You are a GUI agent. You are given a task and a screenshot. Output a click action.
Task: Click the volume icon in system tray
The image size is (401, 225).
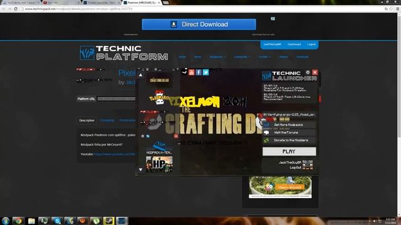point(375,221)
